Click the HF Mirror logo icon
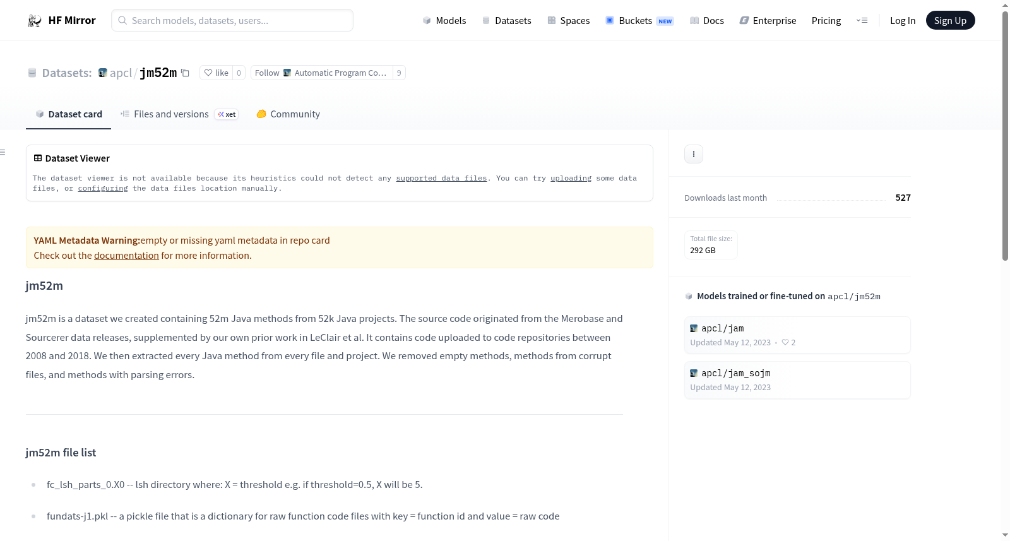The width and height of the screenshot is (1010, 541). (x=34, y=21)
